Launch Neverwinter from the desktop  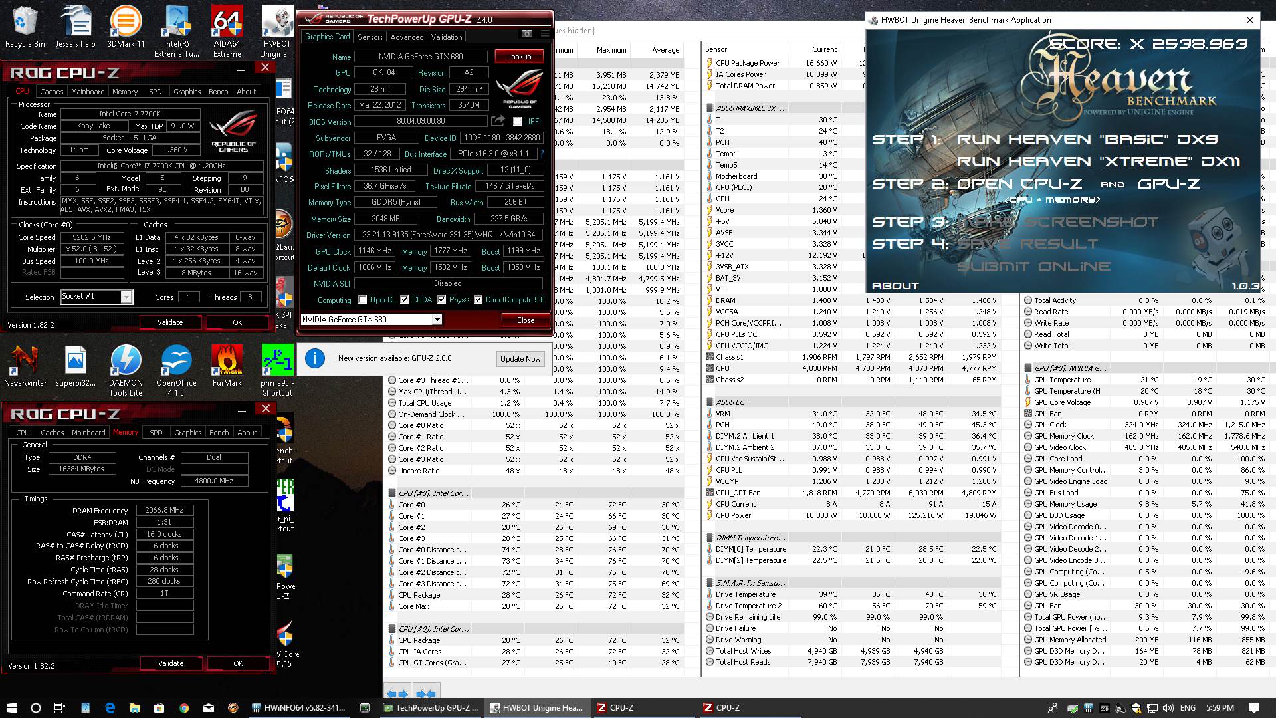pos(25,366)
